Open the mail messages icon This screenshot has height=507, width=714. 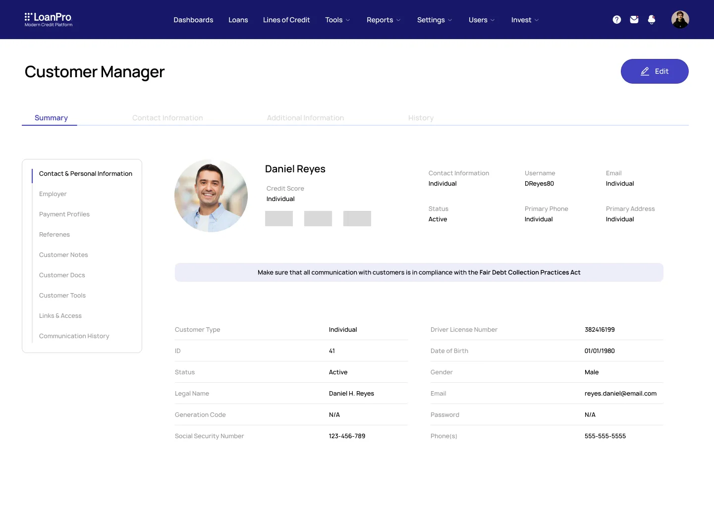coord(634,20)
